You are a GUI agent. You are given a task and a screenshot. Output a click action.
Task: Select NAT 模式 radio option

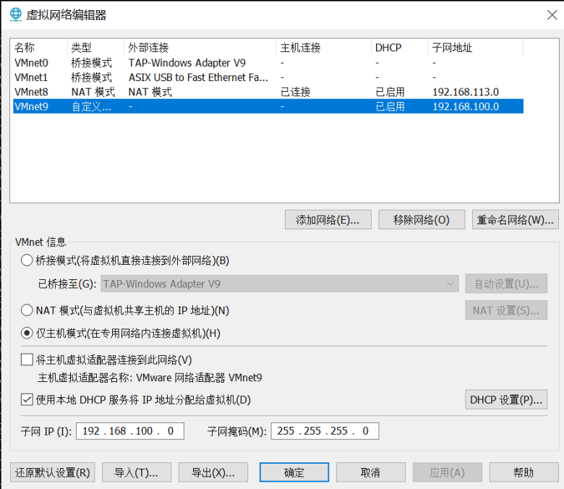pos(27,310)
